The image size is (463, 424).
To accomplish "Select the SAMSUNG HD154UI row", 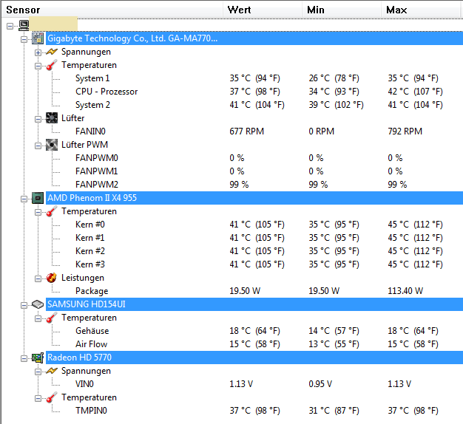I will (x=254, y=304).
